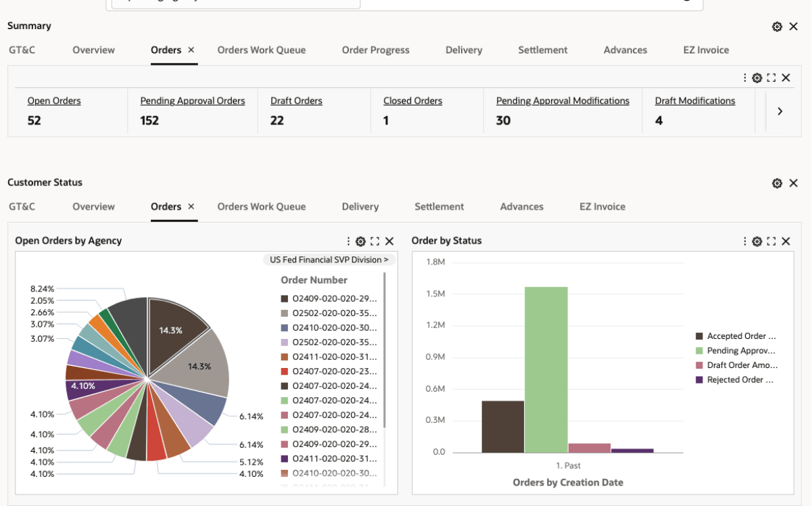Select O2409-020-020-28... legend entry
This screenshot has width=812, height=506.
(x=329, y=430)
